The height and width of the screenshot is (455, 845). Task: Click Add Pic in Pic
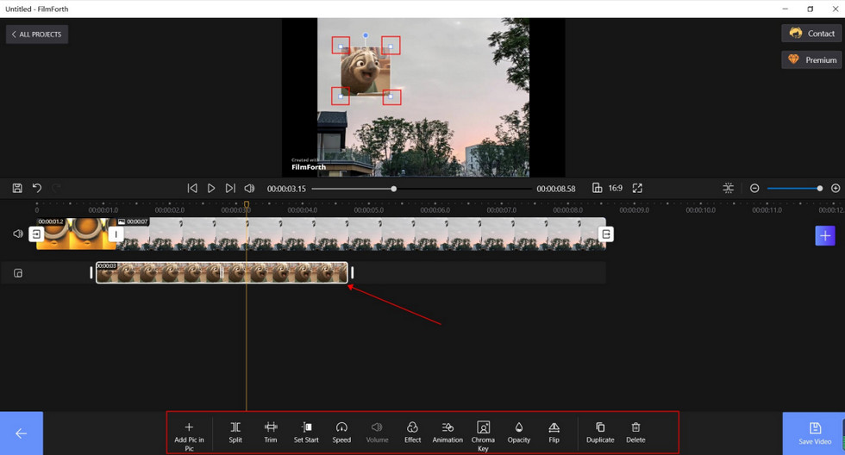pyautogui.click(x=189, y=436)
